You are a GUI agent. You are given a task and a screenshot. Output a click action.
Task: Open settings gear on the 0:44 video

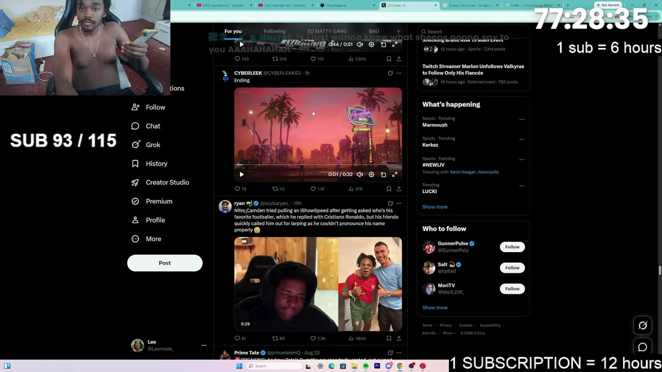pyautogui.click(x=371, y=44)
